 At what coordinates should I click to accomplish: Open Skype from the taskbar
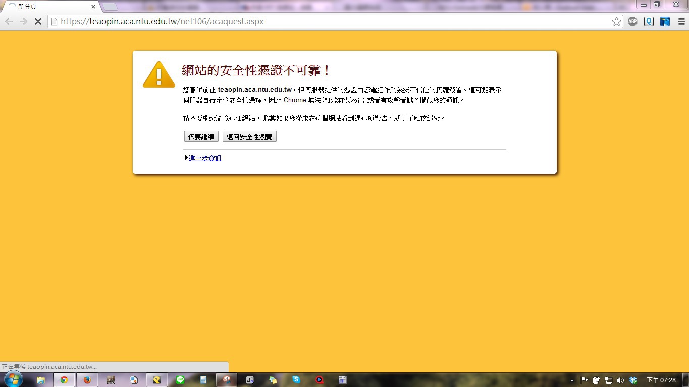[296, 380]
